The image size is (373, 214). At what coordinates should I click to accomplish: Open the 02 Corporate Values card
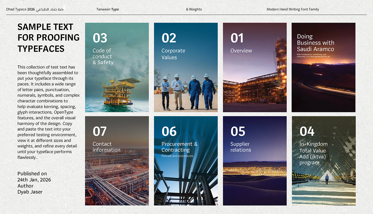[186, 67]
